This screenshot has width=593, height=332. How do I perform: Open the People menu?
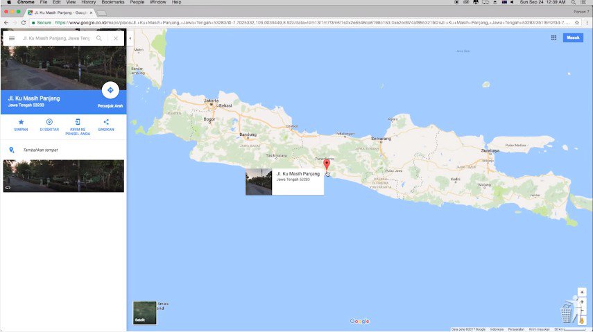tap(137, 2)
